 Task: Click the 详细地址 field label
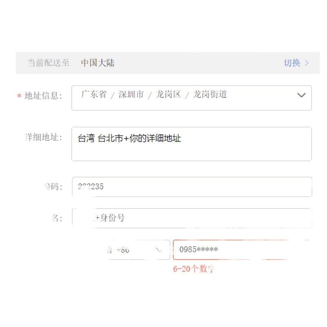43,137
